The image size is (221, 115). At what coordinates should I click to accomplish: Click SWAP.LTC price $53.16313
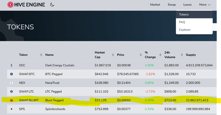point(125,91)
